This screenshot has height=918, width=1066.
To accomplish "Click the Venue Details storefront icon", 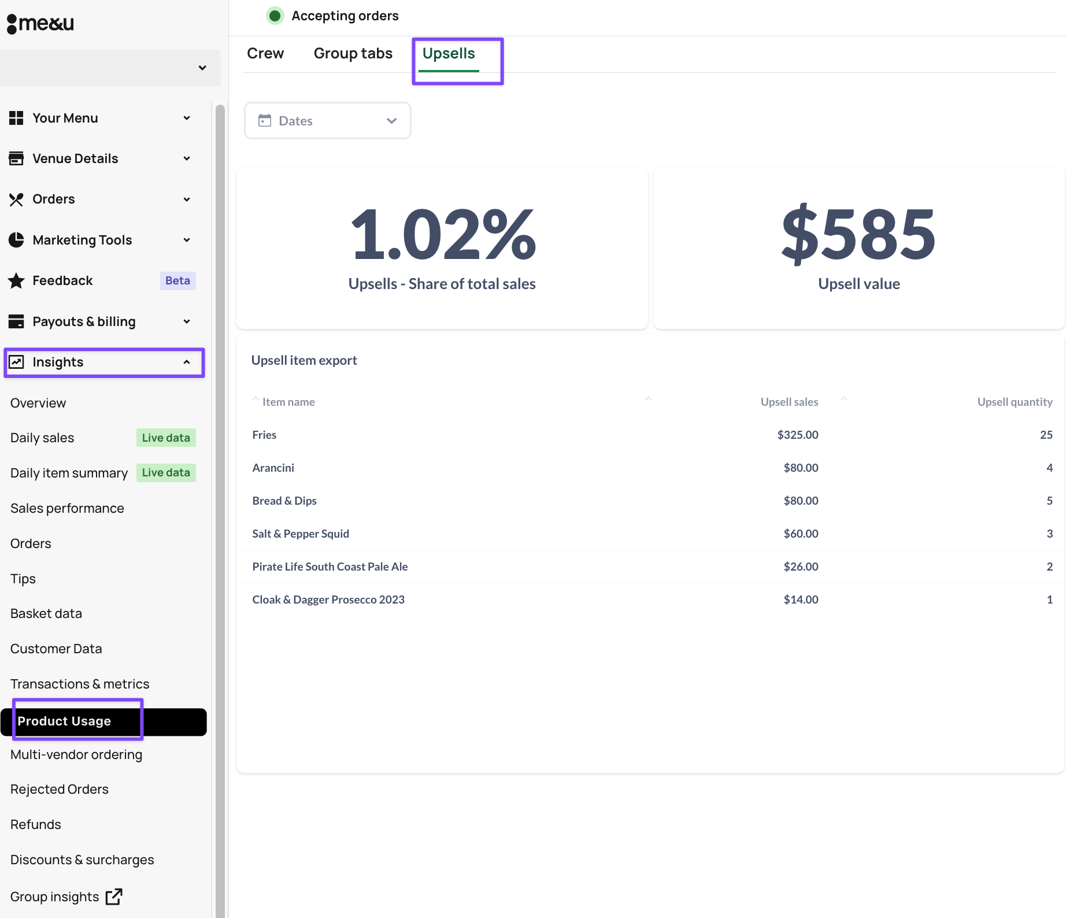I will click(x=16, y=158).
